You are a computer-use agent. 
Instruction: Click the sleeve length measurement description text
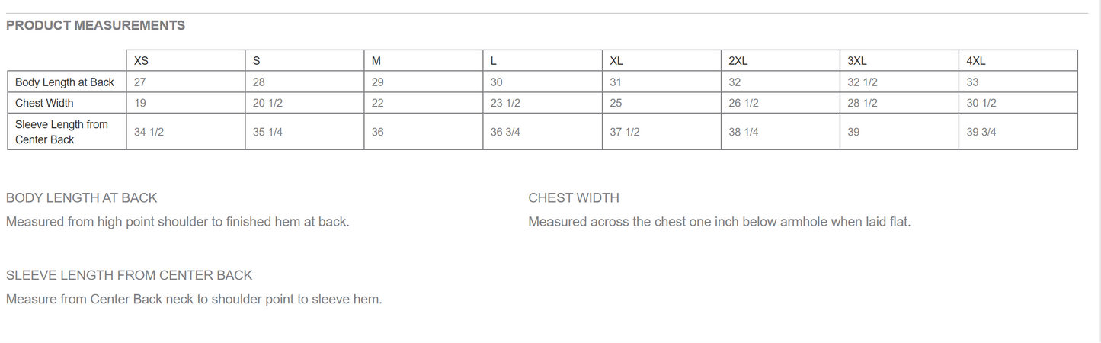194,299
